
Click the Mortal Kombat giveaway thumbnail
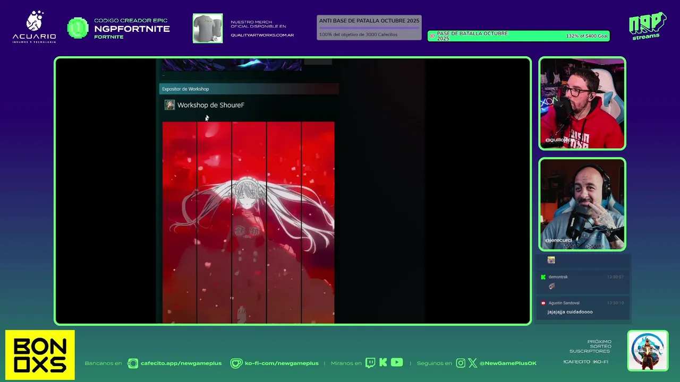[648, 351]
